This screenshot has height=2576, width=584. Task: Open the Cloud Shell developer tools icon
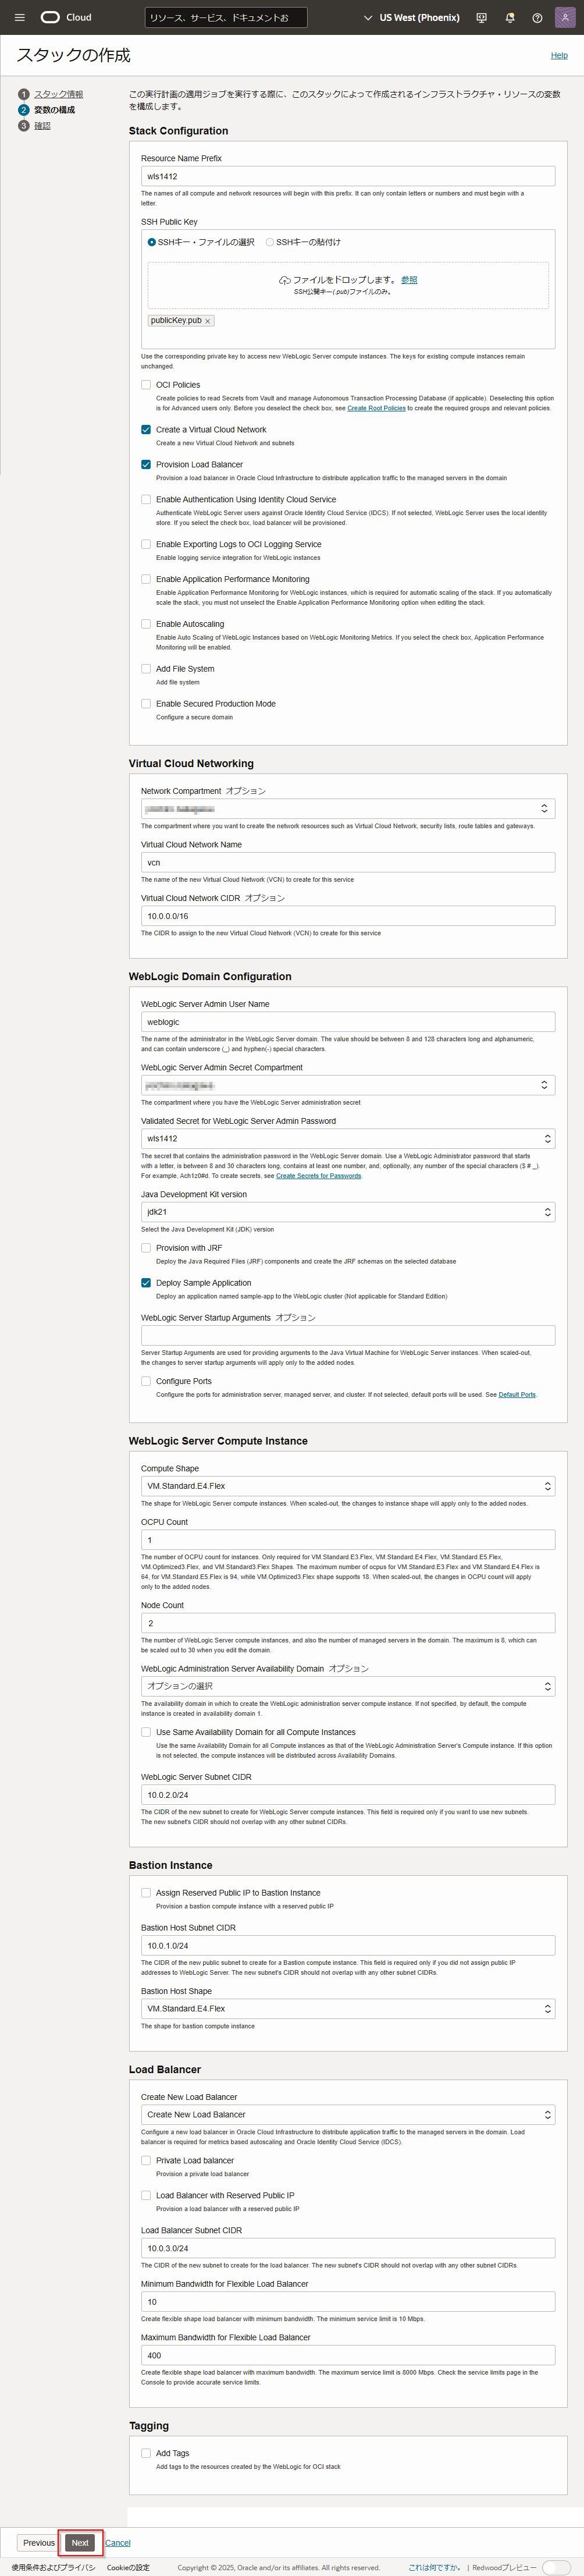[x=482, y=18]
